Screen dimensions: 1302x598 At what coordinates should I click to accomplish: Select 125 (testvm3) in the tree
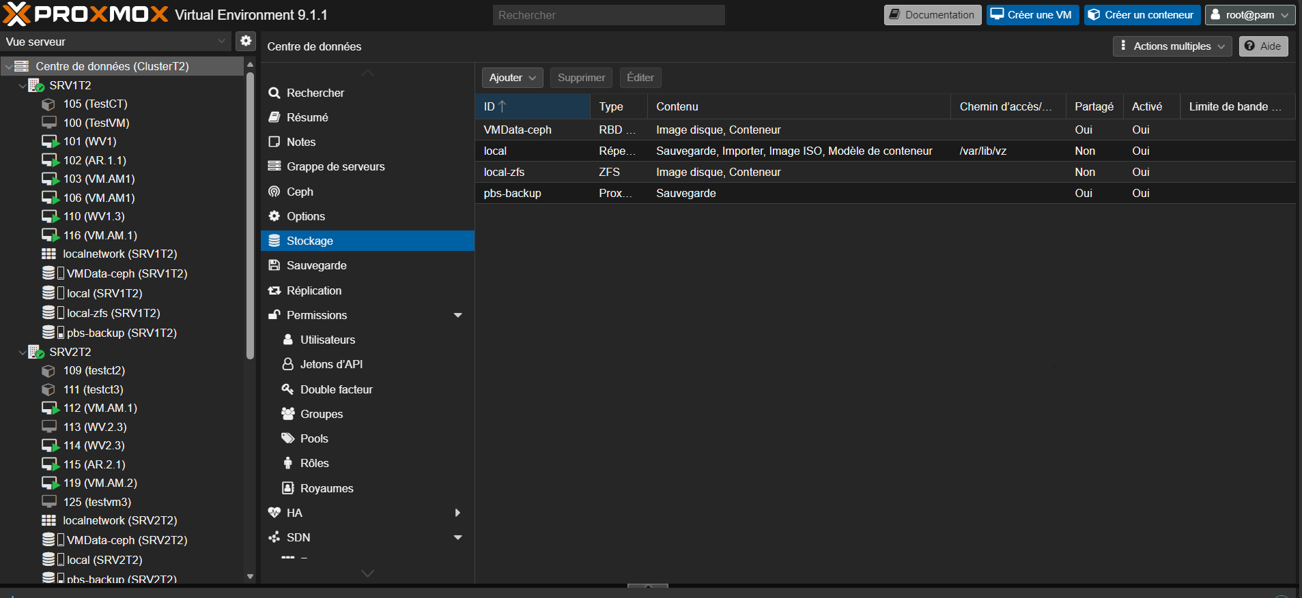[97, 502]
